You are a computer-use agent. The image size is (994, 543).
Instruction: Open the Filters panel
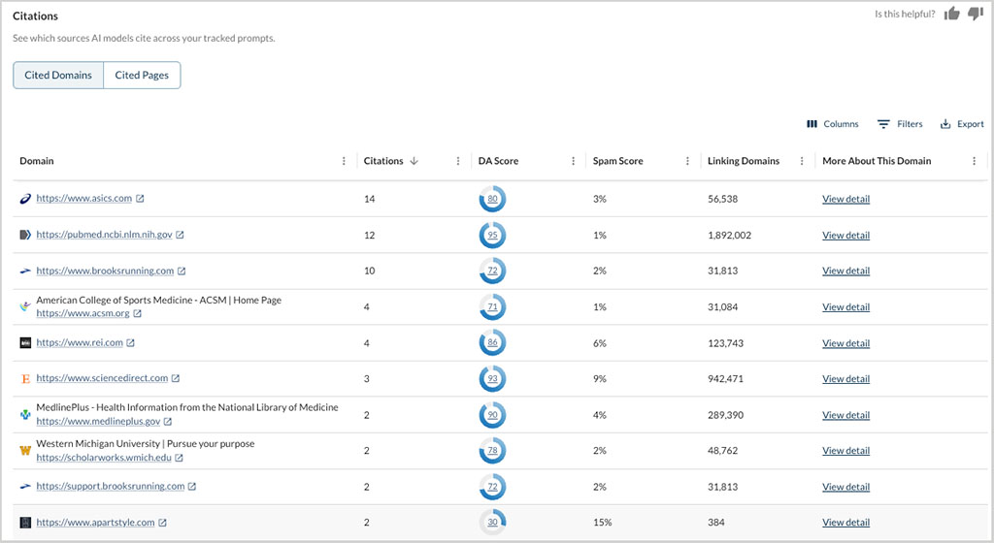(x=900, y=124)
